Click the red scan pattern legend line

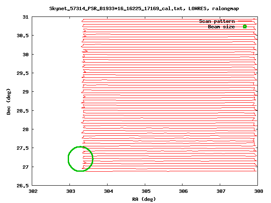click(245, 21)
